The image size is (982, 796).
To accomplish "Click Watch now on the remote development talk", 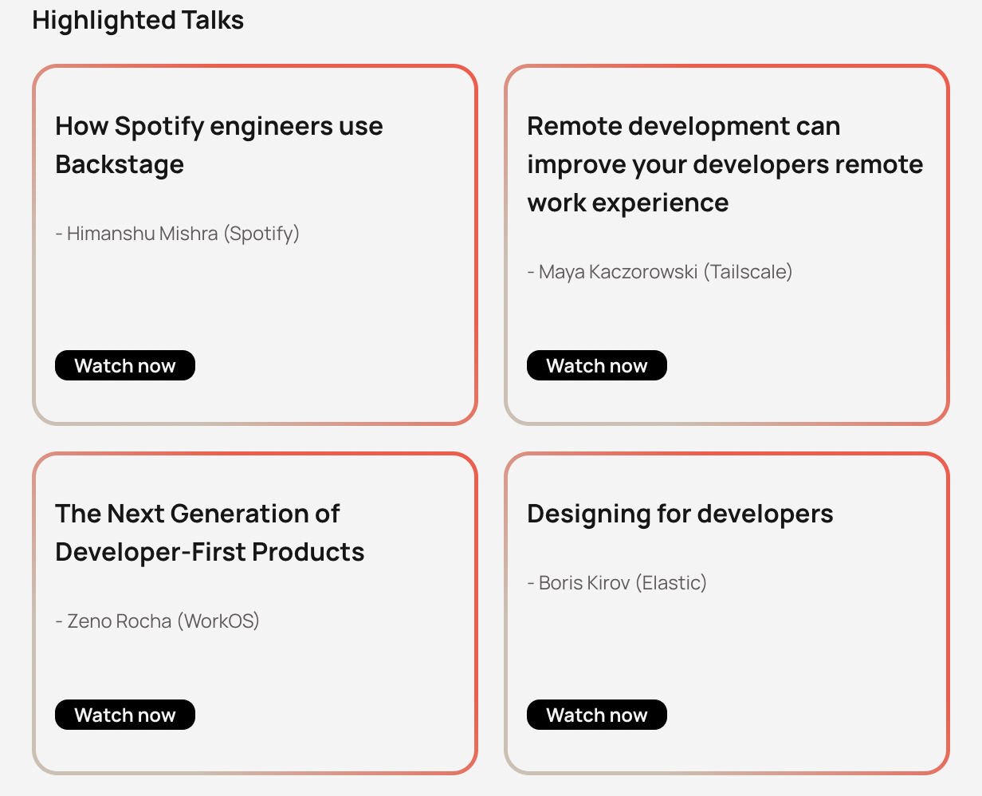I will pos(596,365).
